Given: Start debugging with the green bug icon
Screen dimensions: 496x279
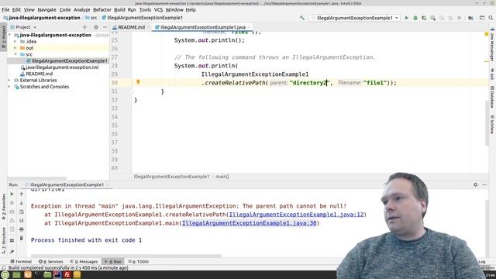Looking at the screenshot, I should pyautogui.click(x=415, y=18).
